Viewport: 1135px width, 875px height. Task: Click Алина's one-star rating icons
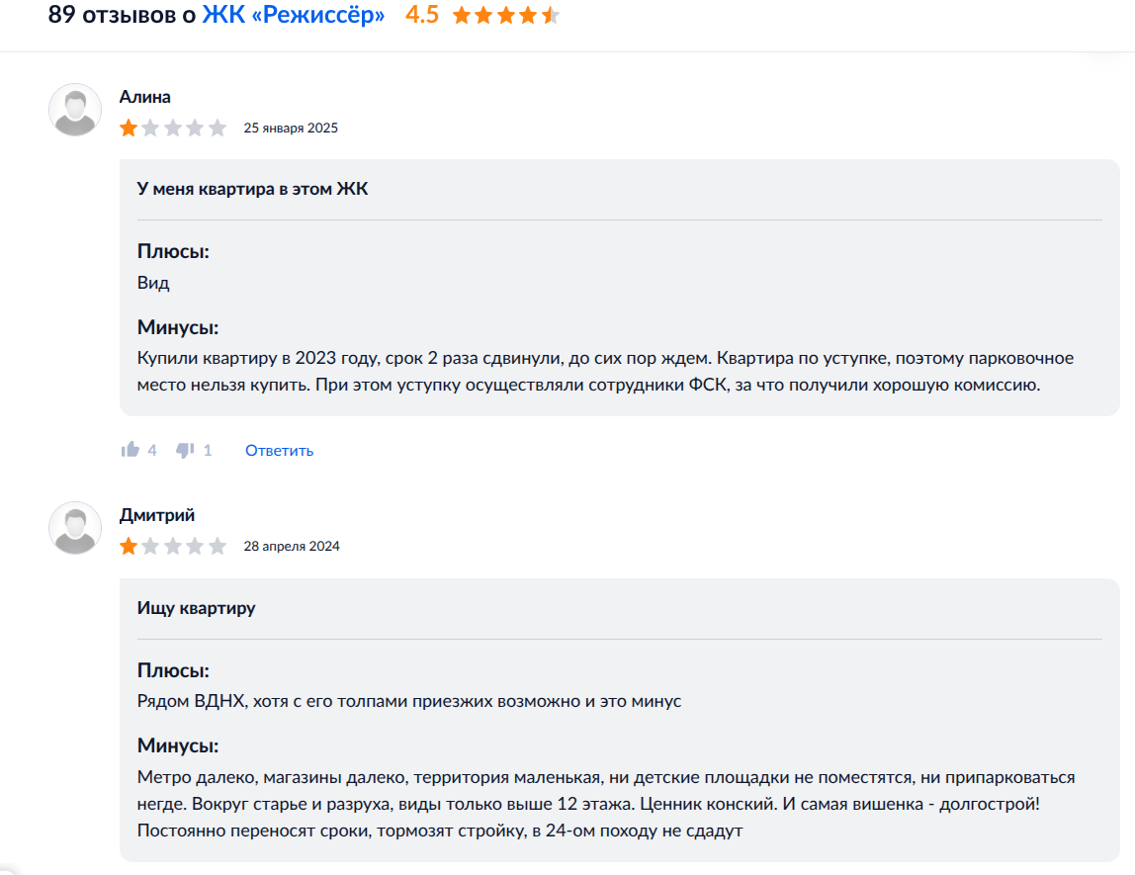(x=173, y=128)
